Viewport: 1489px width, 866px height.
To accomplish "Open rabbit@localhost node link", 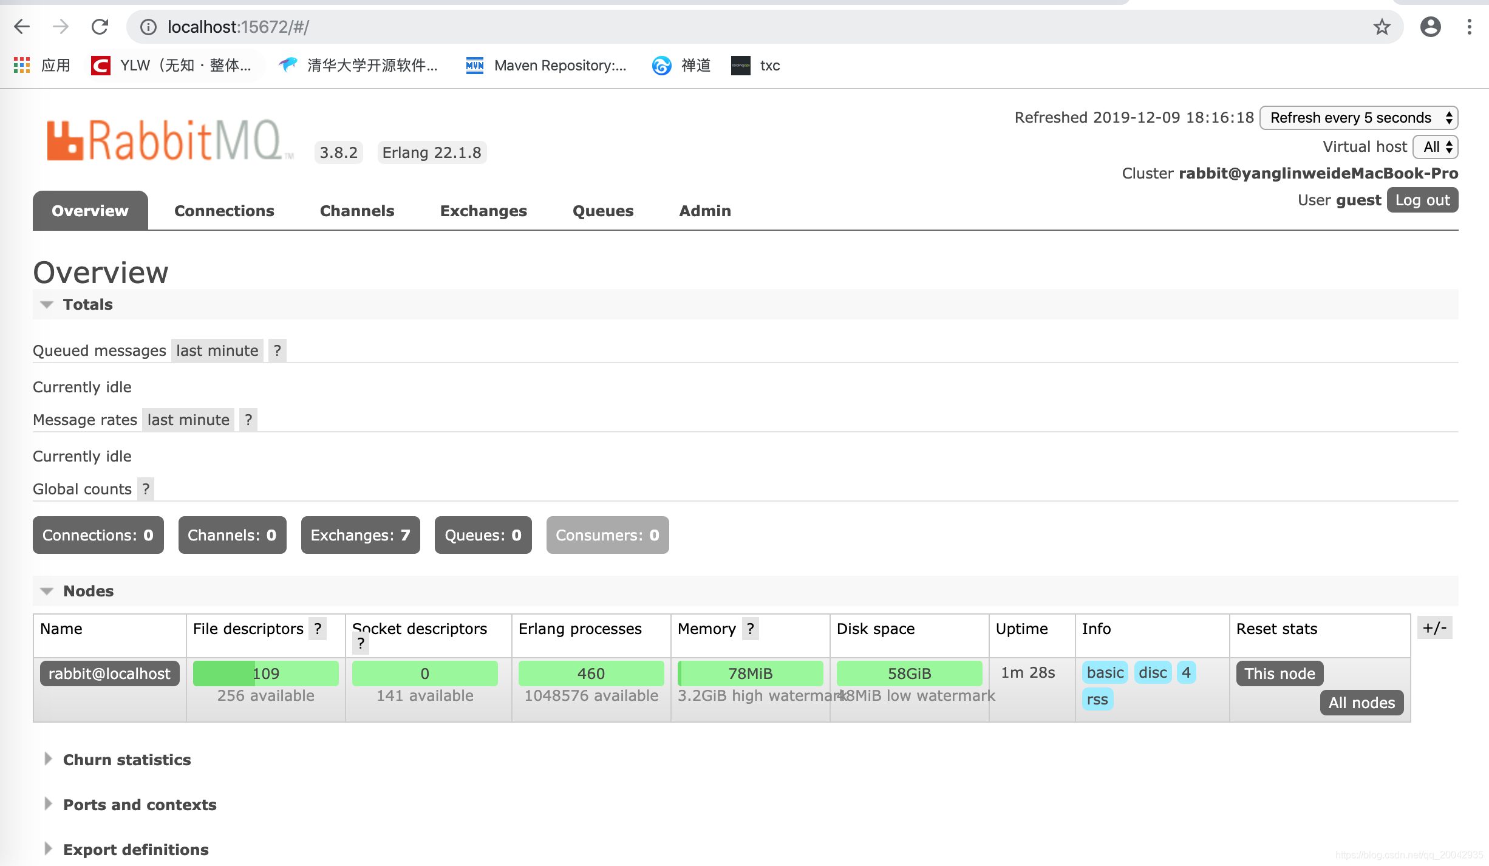I will click(109, 673).
